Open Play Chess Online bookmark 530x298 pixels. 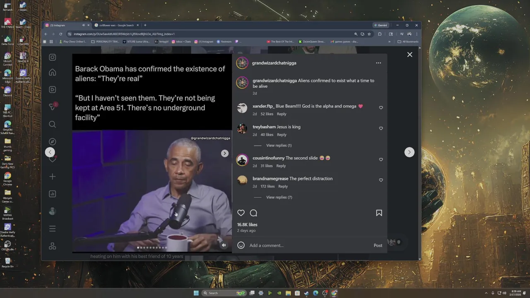73,41
